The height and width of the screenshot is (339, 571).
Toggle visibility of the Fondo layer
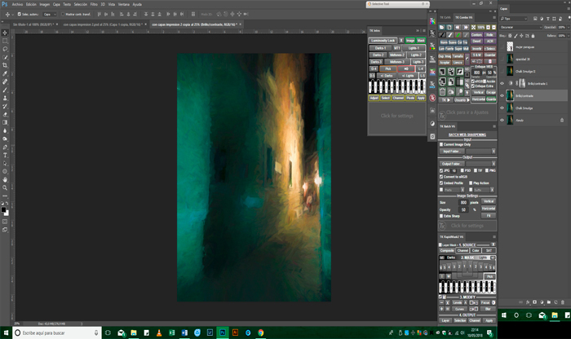pyautogui.click(x=502, y=120)
